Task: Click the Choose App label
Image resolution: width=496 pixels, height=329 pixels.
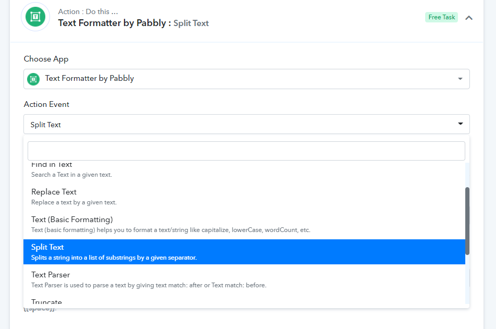Action: click(x=46, y=59)
